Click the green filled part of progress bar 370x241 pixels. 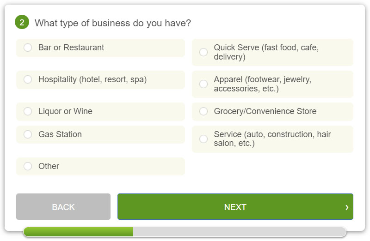tap(79, 232)
